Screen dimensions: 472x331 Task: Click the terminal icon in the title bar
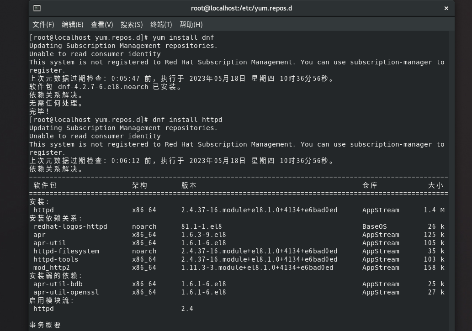[x=37, y=8]
